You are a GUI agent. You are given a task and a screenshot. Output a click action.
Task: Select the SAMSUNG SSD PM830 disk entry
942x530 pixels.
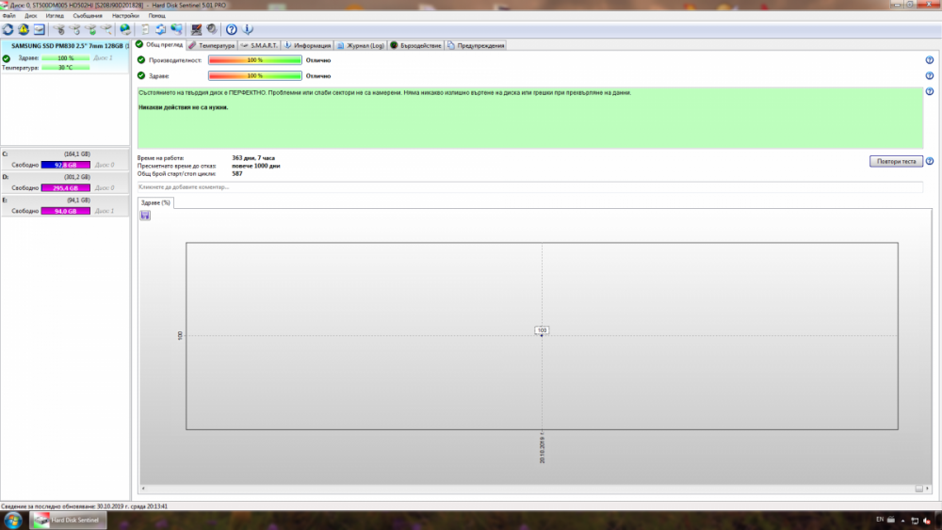(x=66, y=45)
